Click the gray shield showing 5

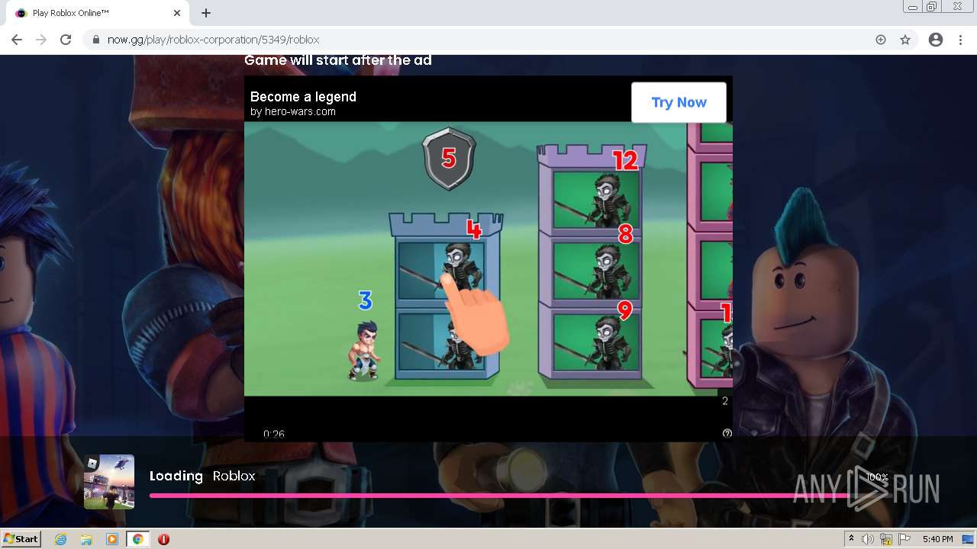pos(450,159)
